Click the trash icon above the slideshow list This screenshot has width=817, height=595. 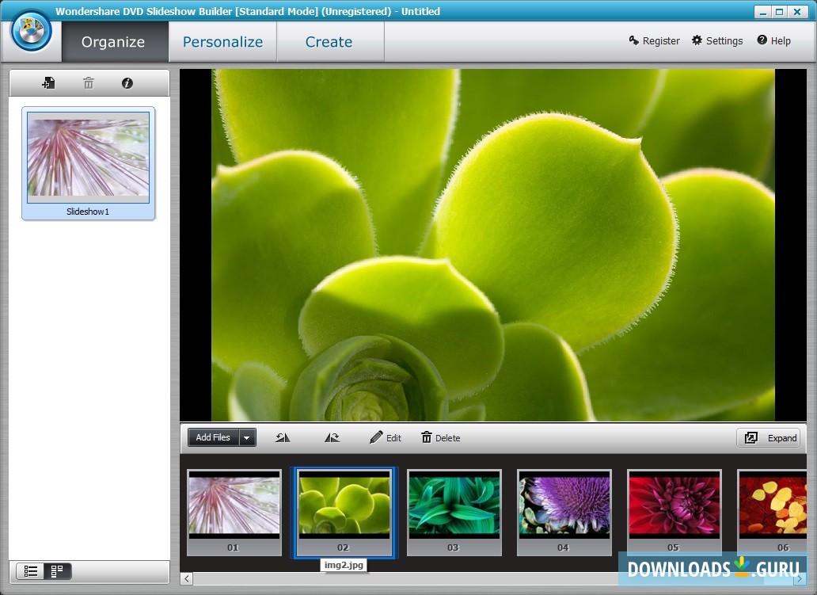[88, 82]
